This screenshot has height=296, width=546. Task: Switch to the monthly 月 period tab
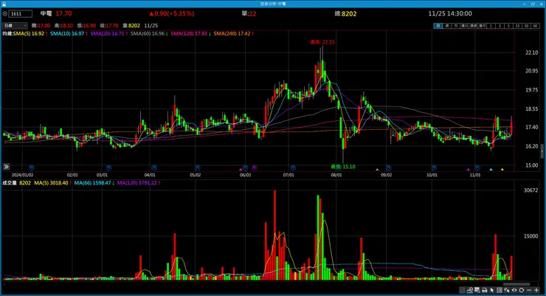[455, 26]
